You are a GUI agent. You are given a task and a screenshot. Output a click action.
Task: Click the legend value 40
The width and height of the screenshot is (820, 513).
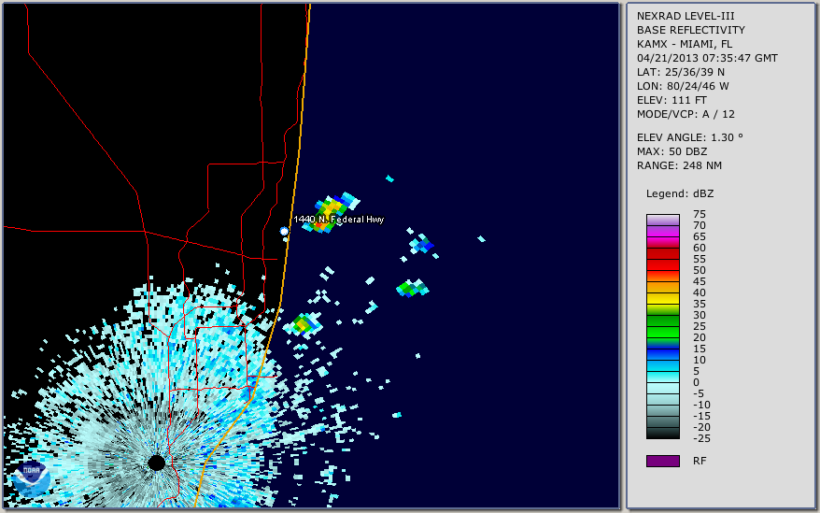click(x=700, y=293)
